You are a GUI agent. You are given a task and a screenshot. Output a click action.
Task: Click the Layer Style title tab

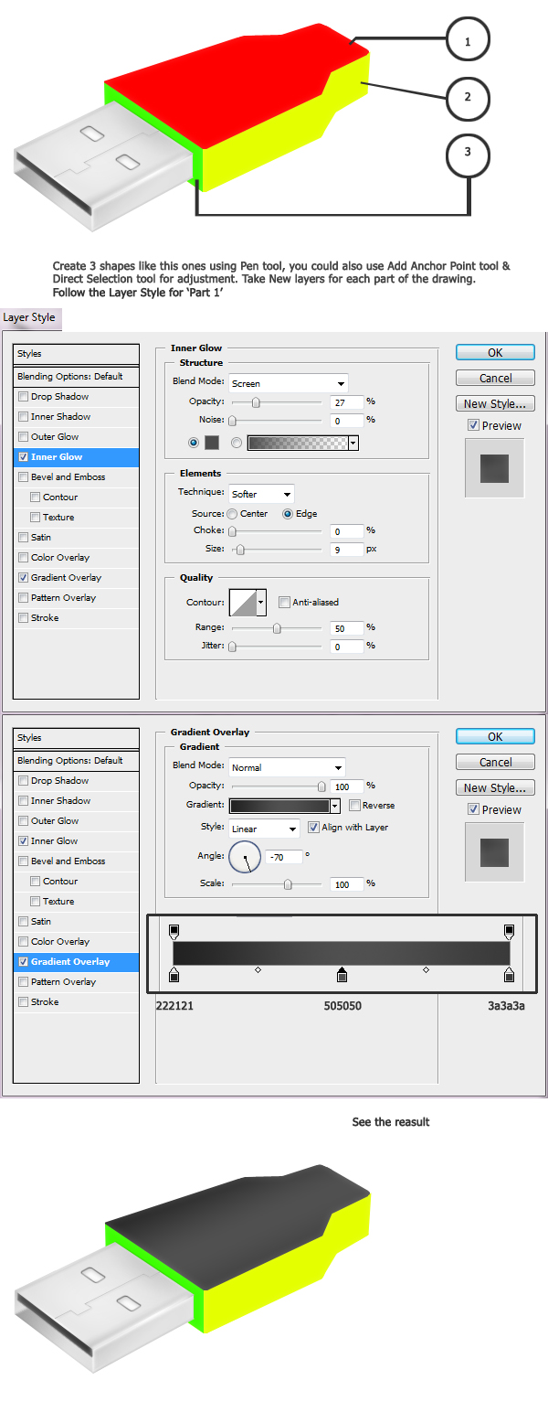(29, 318)
